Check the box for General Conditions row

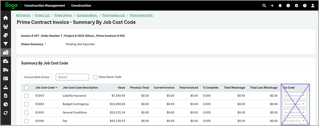(26, 113)
